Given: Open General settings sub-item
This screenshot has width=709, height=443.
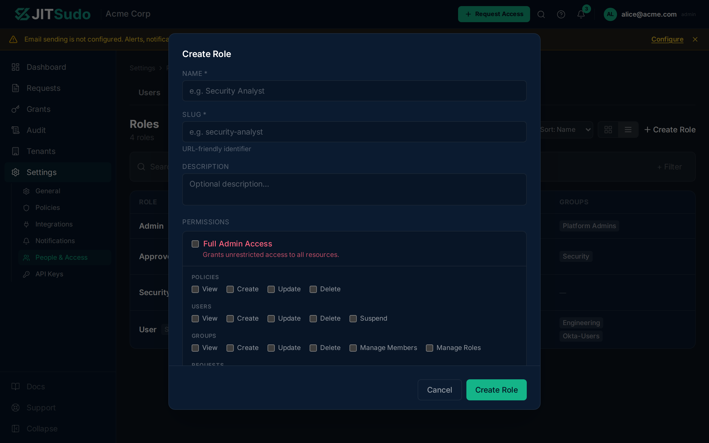Looking at the screenshot, I should [65, 191].
